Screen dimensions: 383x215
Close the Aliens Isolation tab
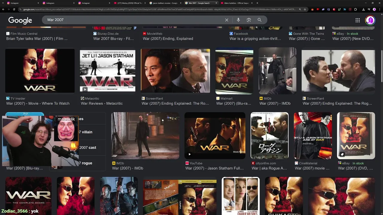[252, 3]
